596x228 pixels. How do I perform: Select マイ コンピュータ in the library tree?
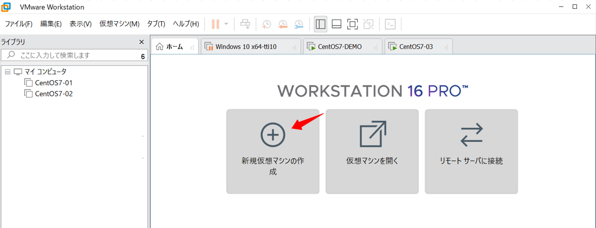pos(45,71)
